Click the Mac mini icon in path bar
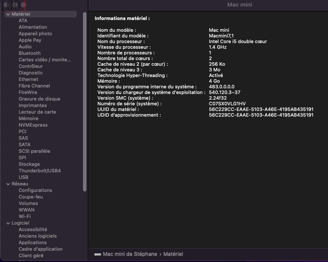Image resolution: width=328 pixels, height=262 pixels. click(x=98, y=254)
